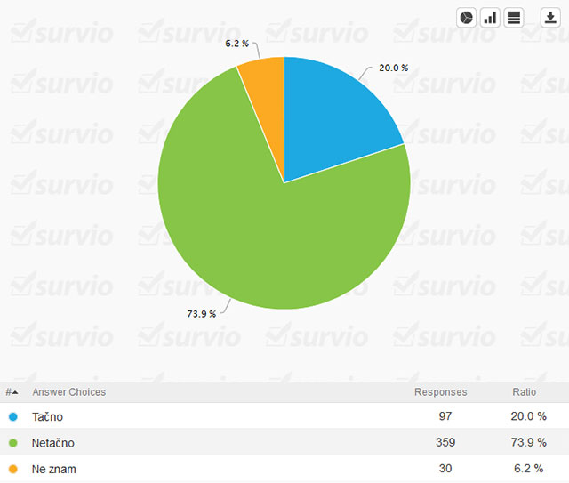
Task: Click the Responses column header
Action: (440, 392)
